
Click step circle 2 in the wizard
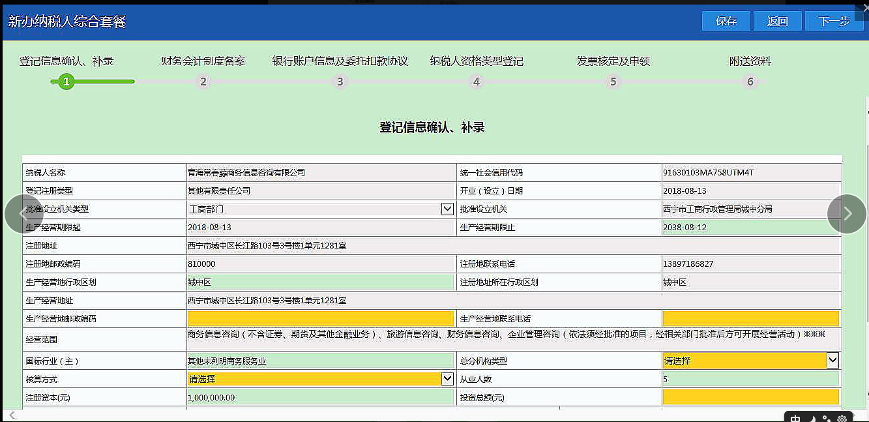(203, 82)
